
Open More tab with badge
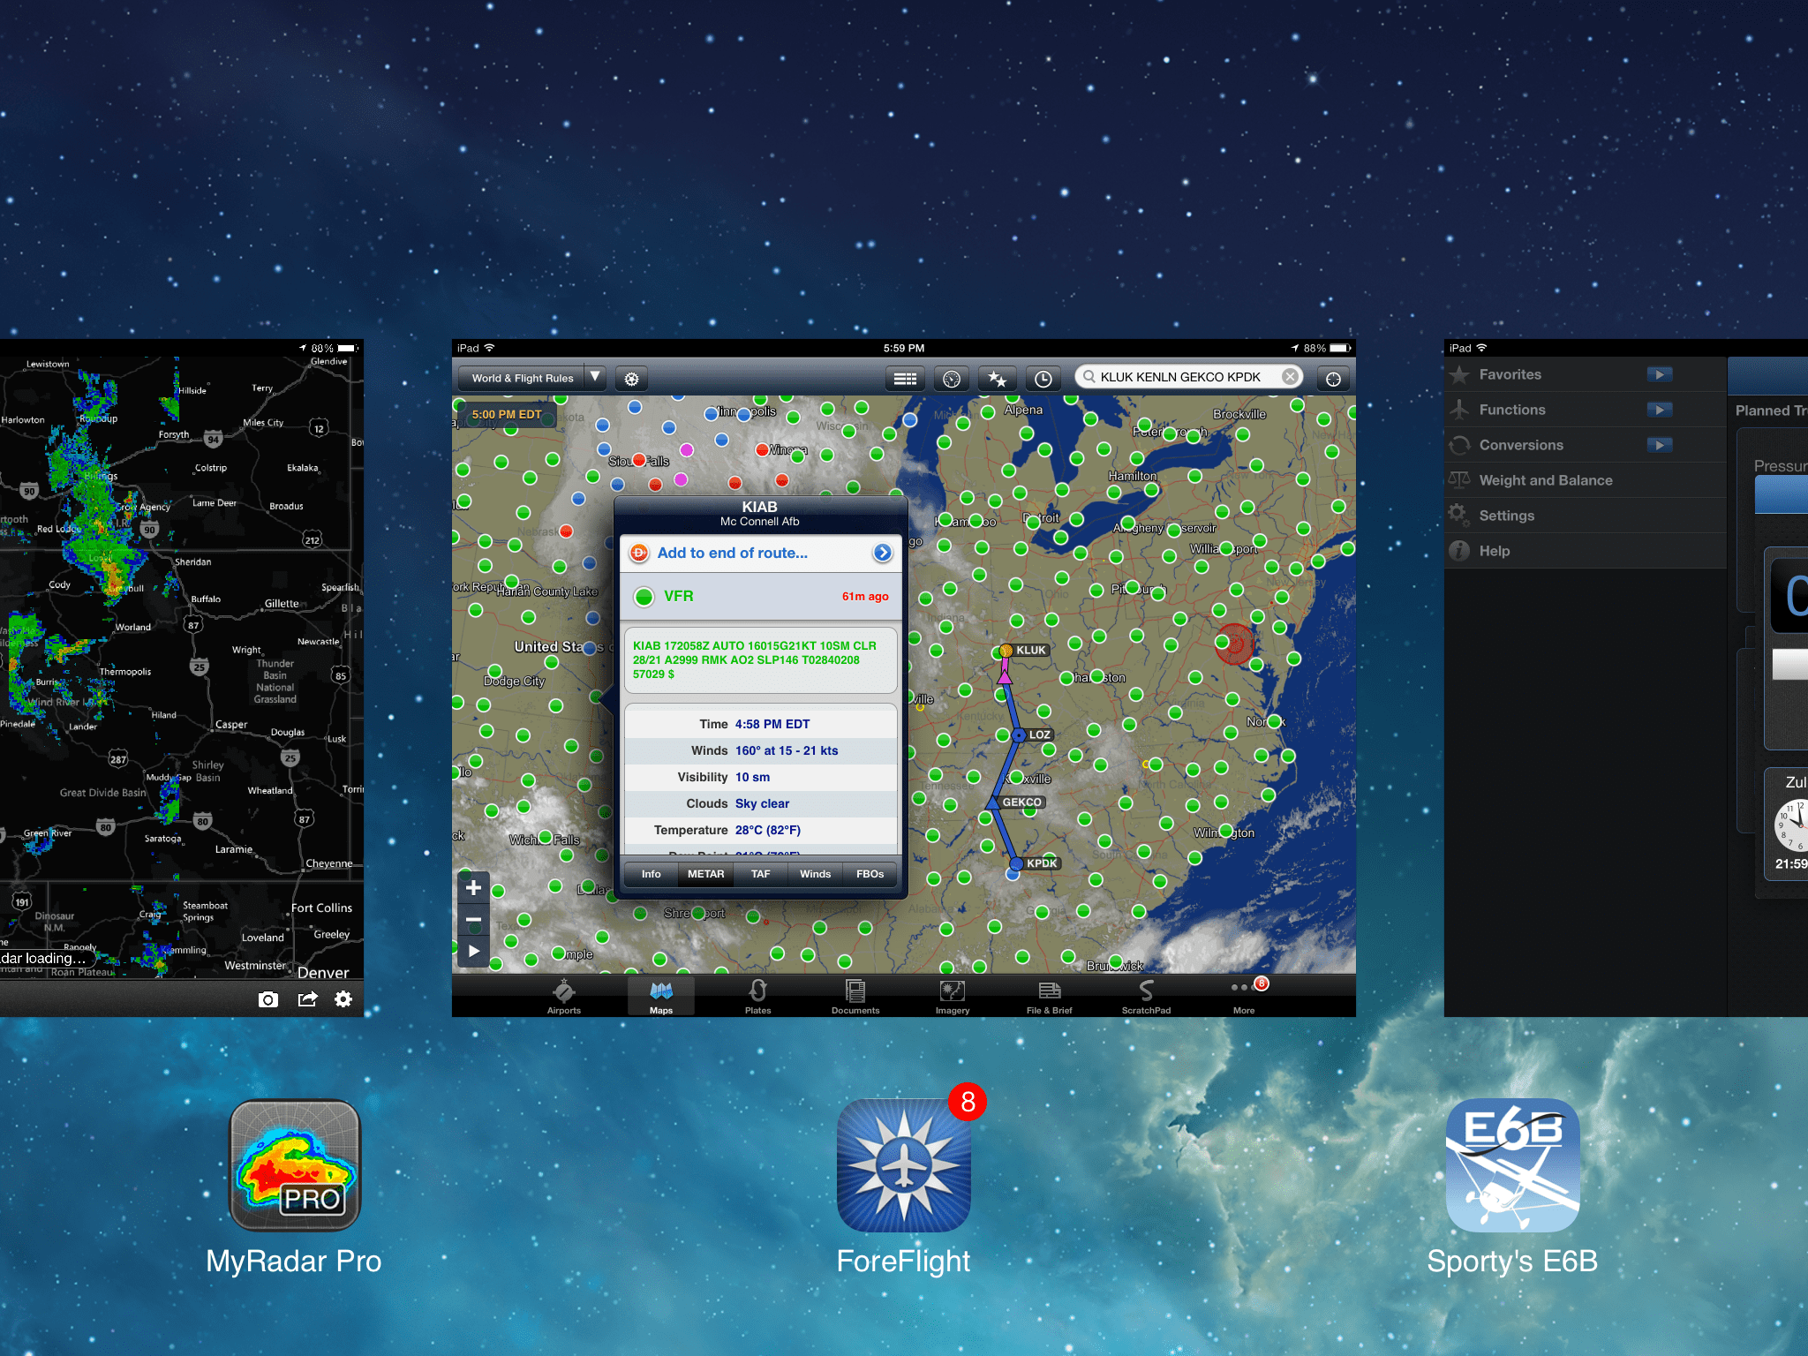pos(1244,997)
